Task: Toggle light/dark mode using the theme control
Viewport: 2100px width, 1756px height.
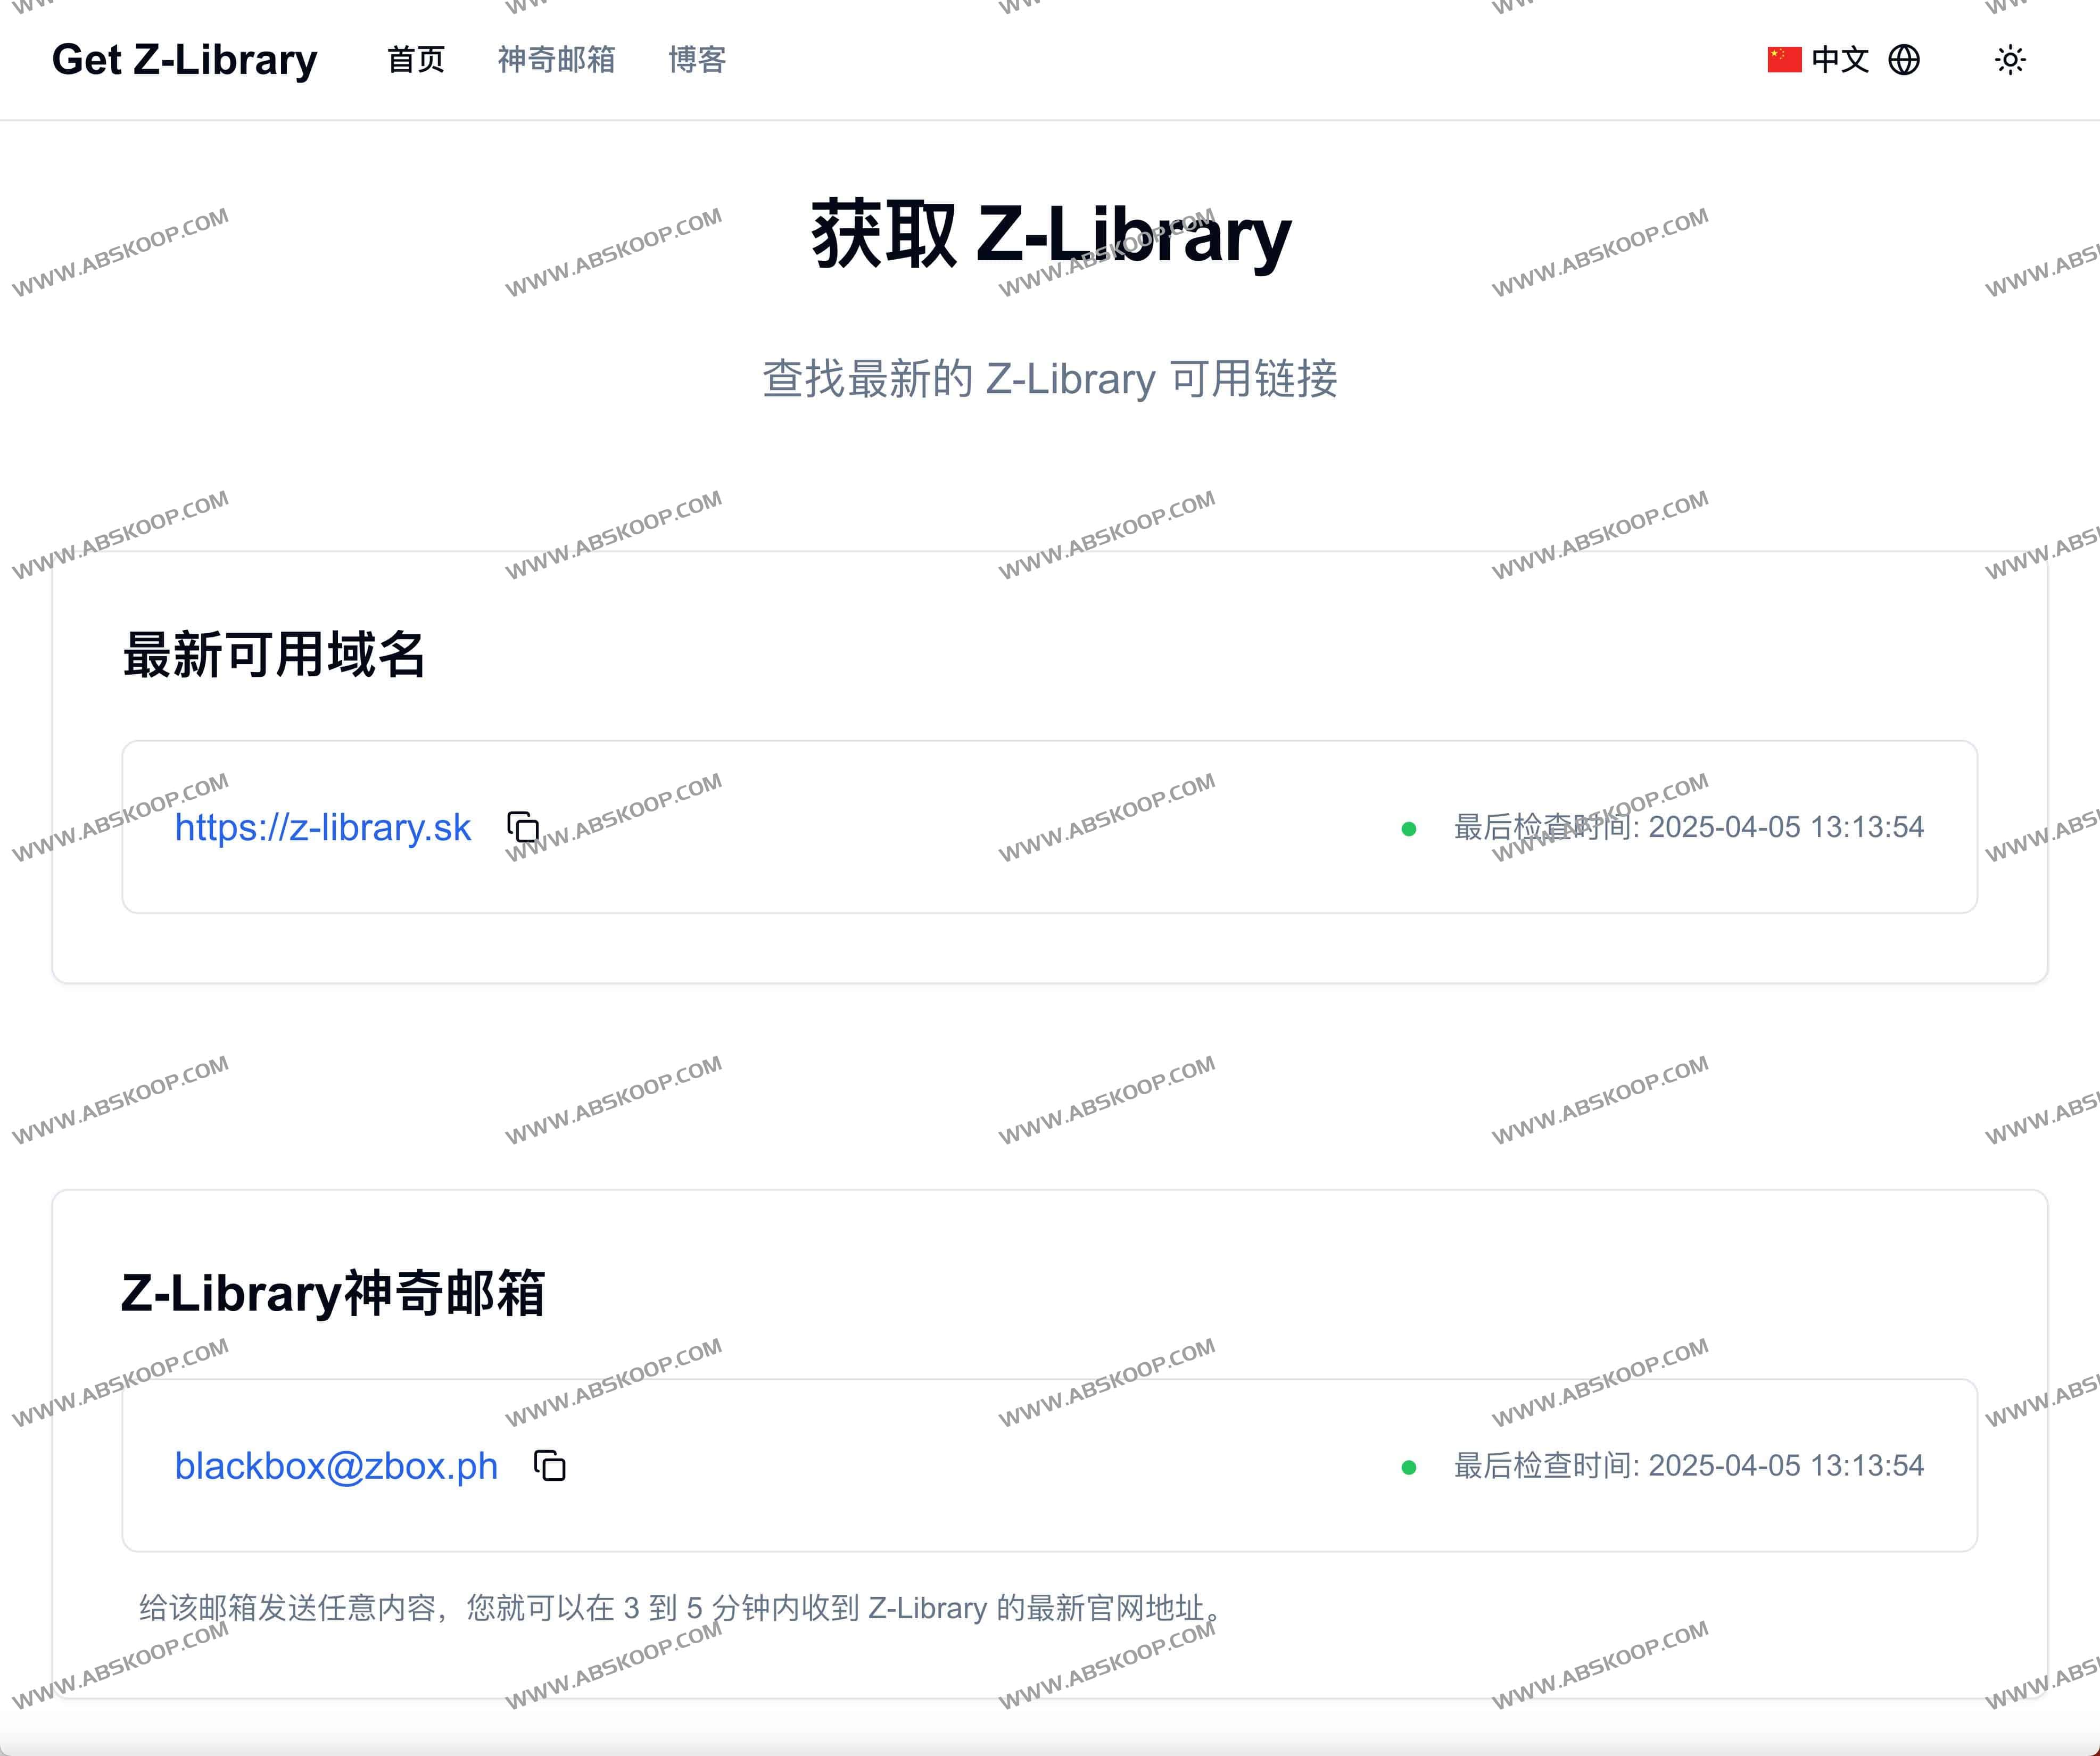Action: pyautogui.click(x=2009, y=60)
